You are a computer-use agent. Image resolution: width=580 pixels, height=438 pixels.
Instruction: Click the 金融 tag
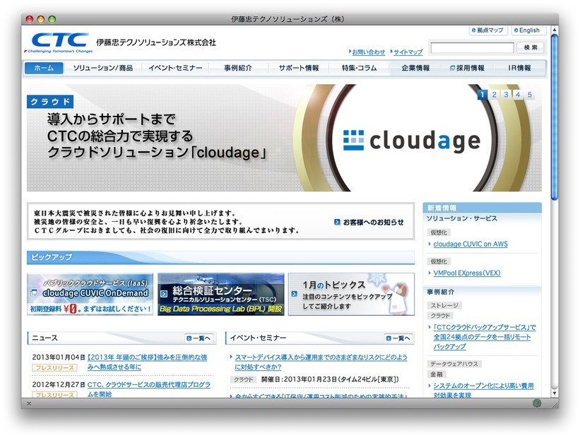coord(437,374)
